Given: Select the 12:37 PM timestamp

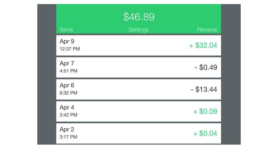Looking at the screenshot, I should 70,49.
